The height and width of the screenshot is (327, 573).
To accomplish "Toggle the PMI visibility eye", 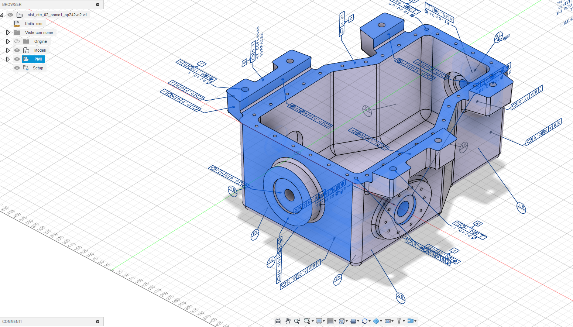I will (x=17, y=59).
